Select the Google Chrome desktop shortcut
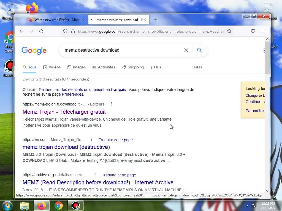Image resolution: width=282 pixels, height=211 pixels. pos(9,42)
